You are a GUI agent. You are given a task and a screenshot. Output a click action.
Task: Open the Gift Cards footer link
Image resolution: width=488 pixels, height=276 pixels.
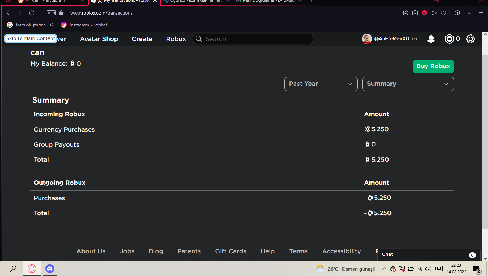[x=231, y=251]
